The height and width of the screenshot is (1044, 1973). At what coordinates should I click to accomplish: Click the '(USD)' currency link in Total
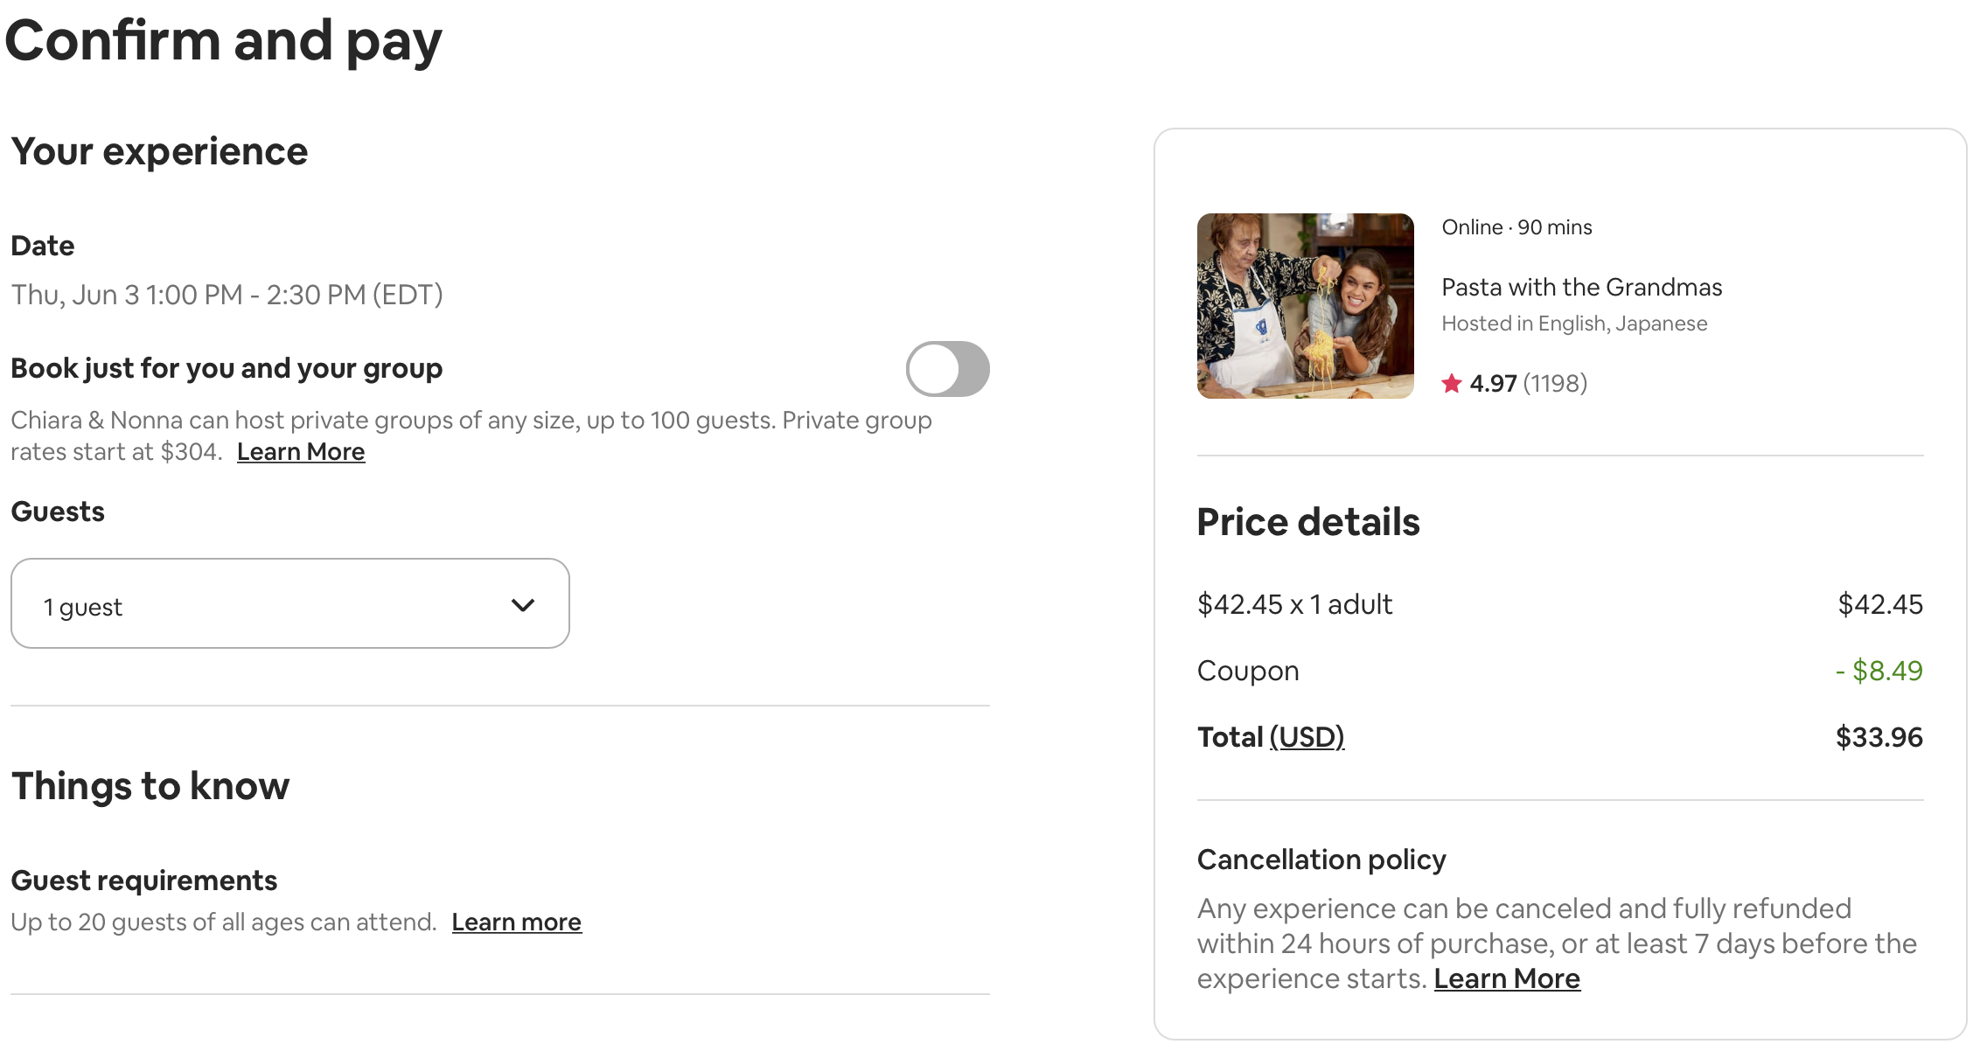coord(1307,737)
